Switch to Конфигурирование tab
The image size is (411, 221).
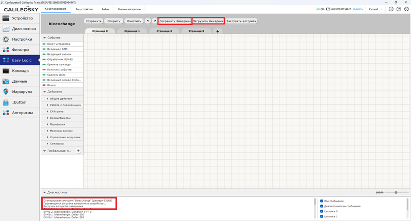point(55,9)
